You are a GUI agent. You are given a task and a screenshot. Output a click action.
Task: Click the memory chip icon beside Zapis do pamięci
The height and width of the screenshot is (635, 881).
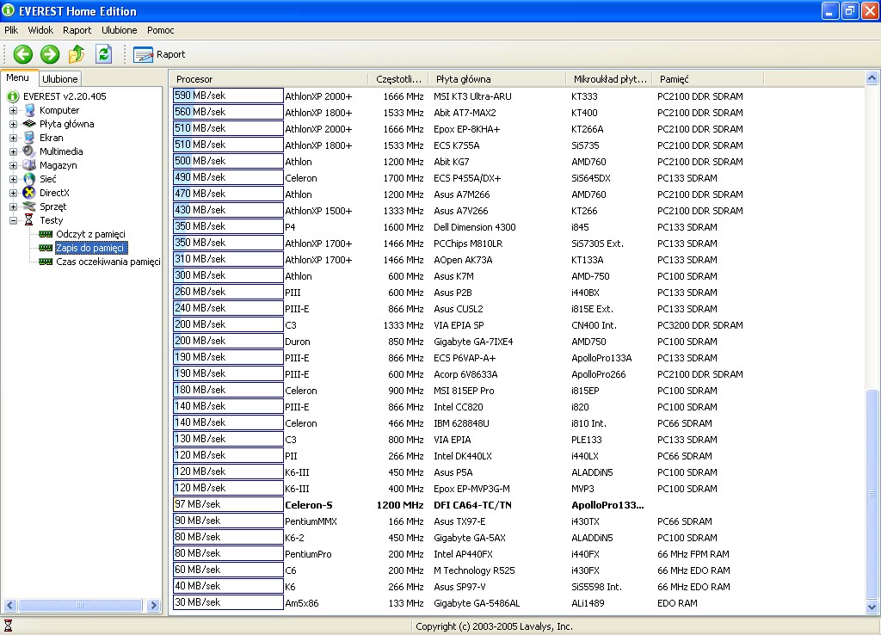pos(46,248)
